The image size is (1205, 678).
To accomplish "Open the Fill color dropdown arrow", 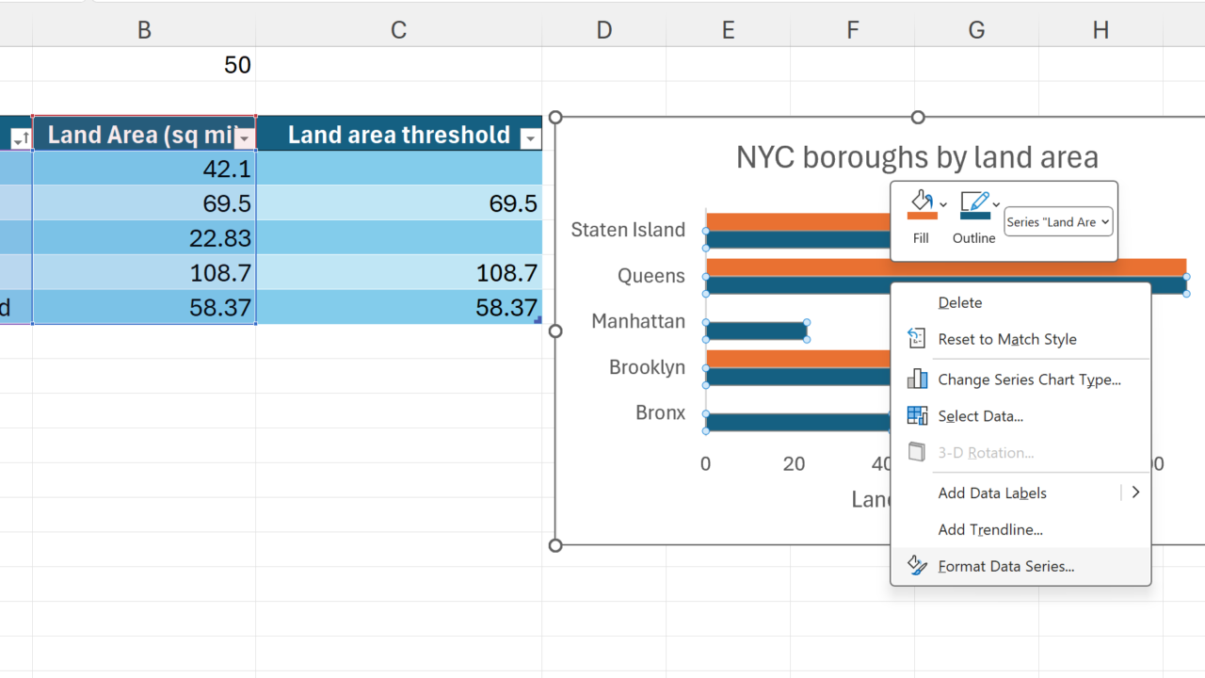I will click(943, 204).
